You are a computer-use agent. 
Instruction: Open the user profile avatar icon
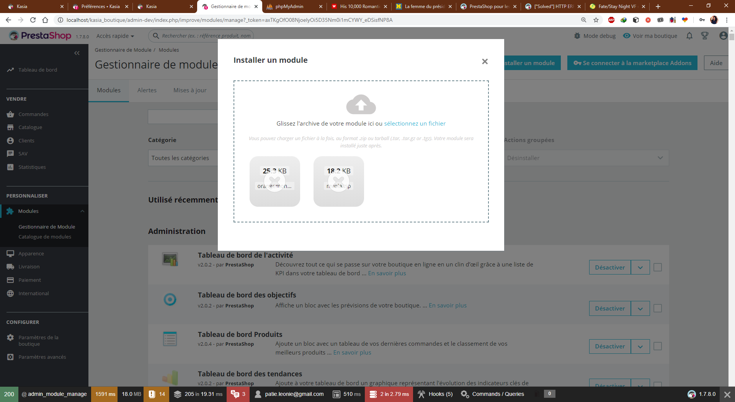(x=723, y=36)
